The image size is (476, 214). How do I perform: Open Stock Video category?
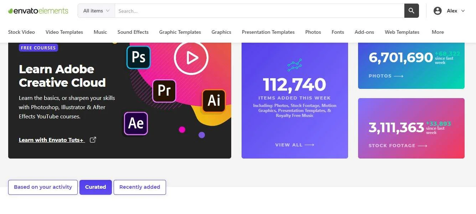[x=21, y=32]
